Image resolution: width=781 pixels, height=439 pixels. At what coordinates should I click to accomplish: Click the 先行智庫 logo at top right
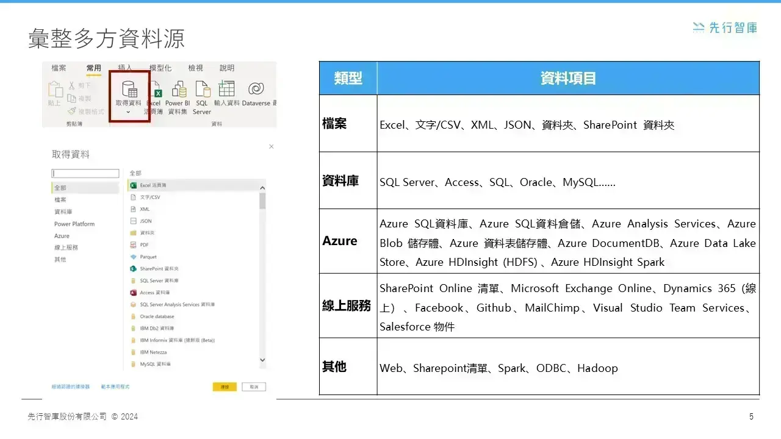[x=725, y=27]
